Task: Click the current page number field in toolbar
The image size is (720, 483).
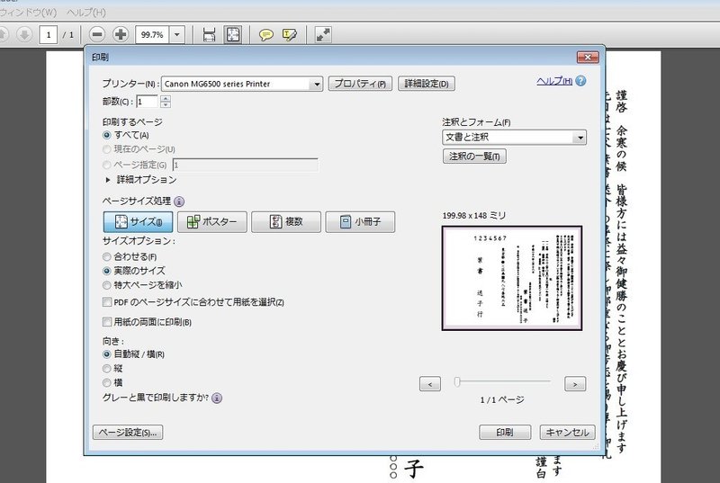Action: pos(49,34)
